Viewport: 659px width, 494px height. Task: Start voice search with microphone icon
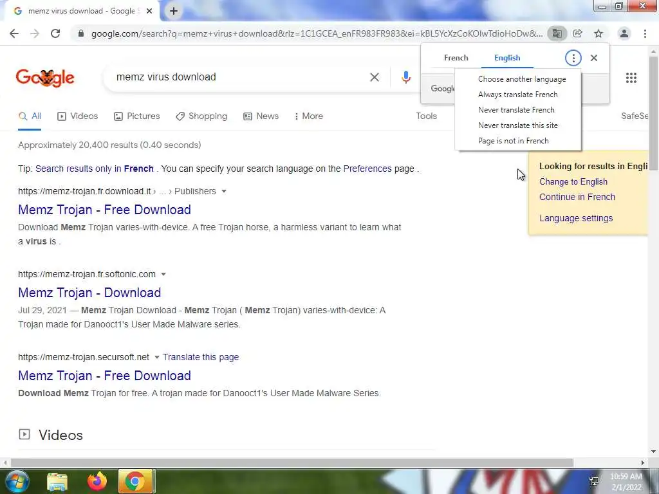(405, 77)
